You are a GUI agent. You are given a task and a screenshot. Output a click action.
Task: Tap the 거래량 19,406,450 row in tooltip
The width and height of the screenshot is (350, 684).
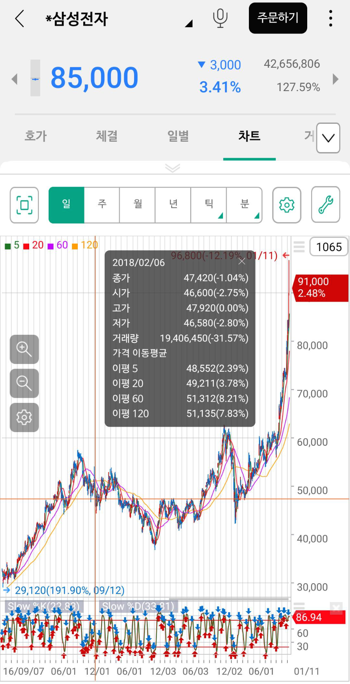(x=180, y=338)
